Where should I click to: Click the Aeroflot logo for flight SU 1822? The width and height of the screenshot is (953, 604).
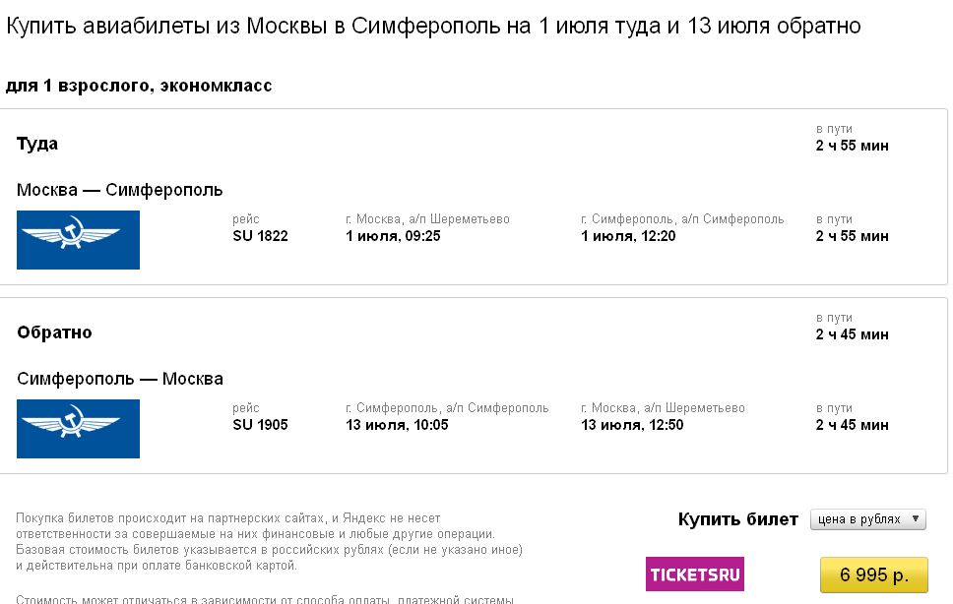(78, 239)
